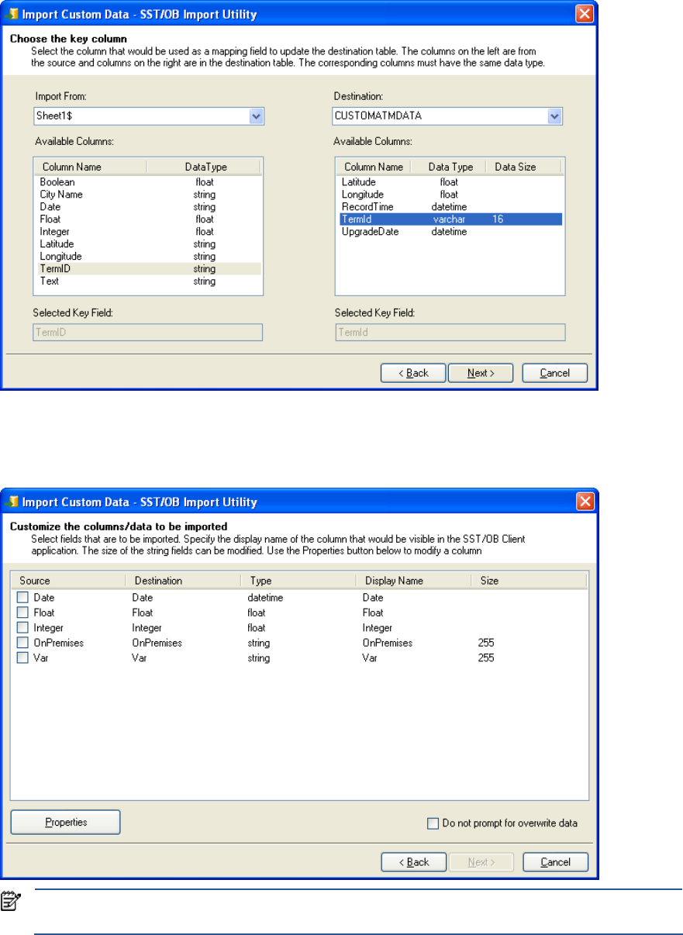Viewport: 683px width, 935px height.
Task: Close the Choose the key column dialog
Action: tap(585, 14)
